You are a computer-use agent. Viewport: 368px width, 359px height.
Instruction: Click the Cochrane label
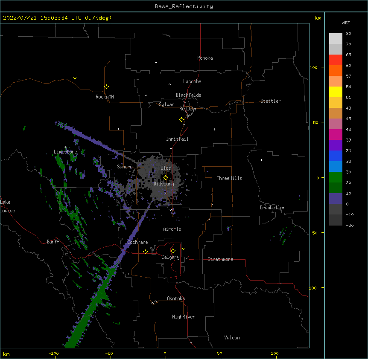point(137,242)
